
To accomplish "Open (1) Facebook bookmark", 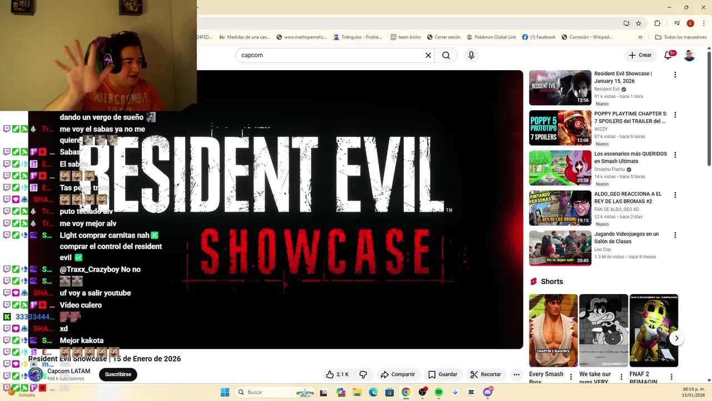I will pyautogui.click(x=538, y=37).
